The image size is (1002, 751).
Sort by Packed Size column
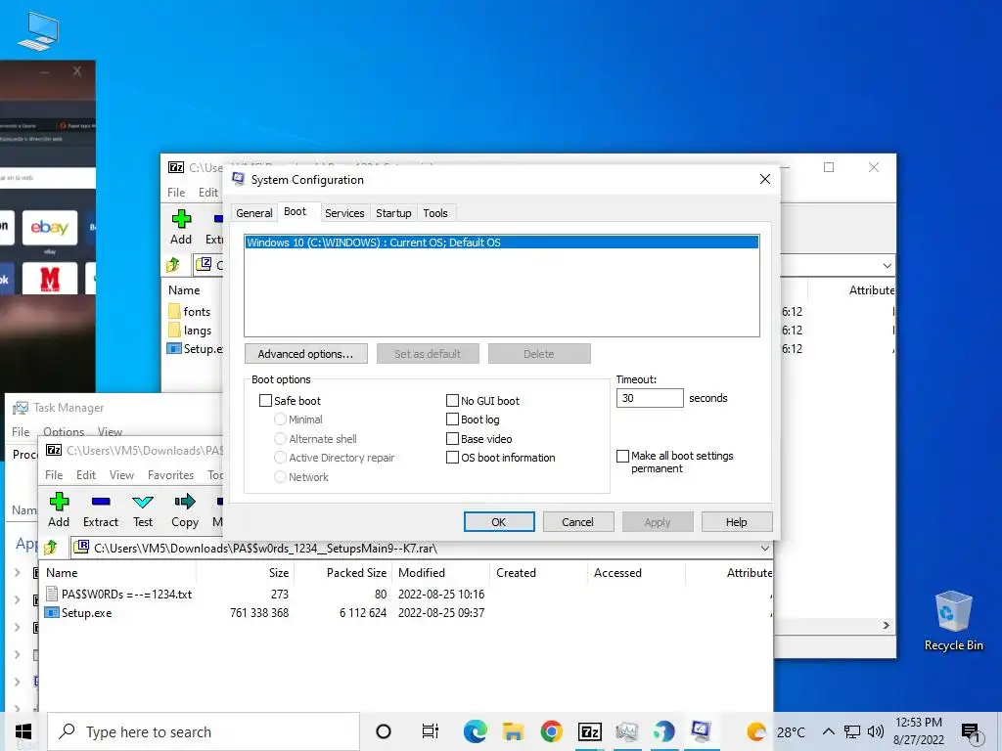(356, 573)
